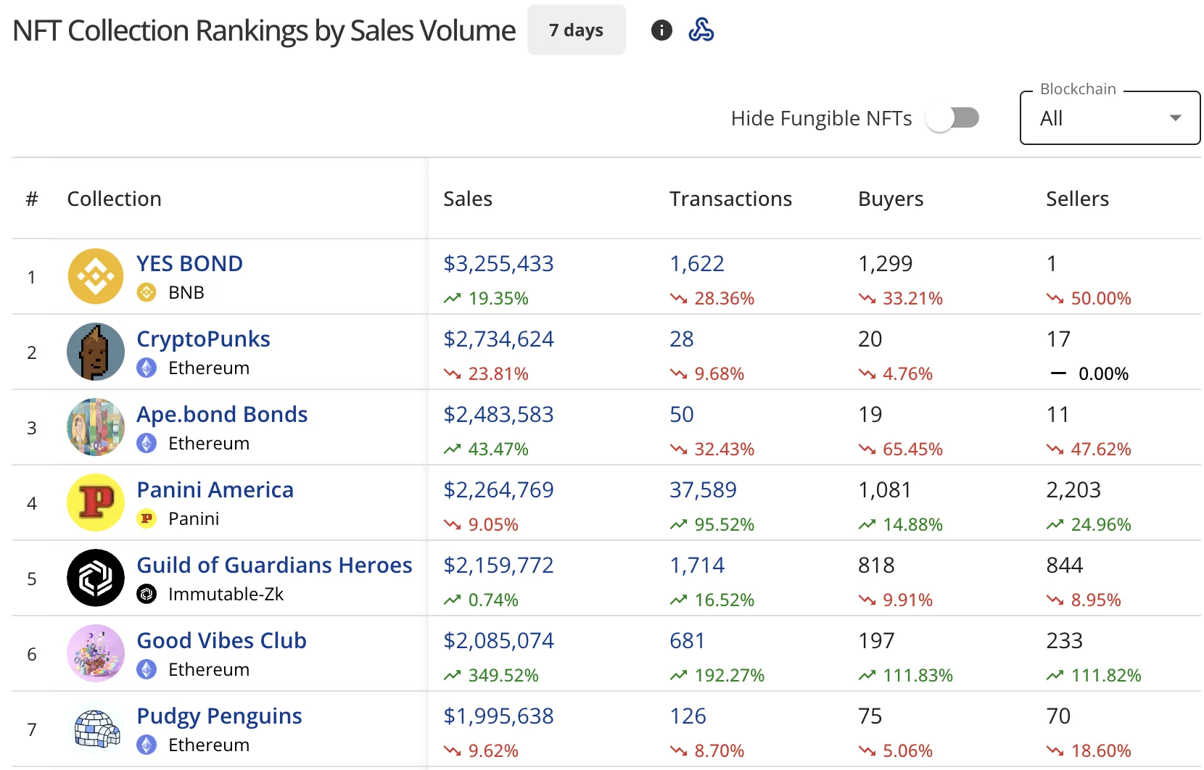The image size is (1204, 770).
Task: Select the Ethereum icon under CryptoPunks
Action: [147, 368]
